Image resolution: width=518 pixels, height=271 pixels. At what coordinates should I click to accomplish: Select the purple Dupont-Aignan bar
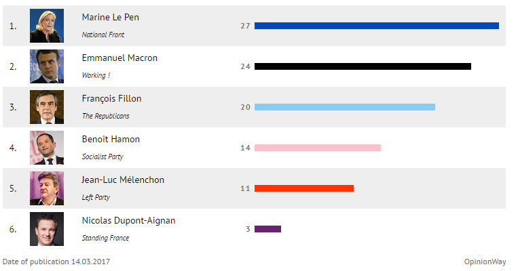coord(267,229)
